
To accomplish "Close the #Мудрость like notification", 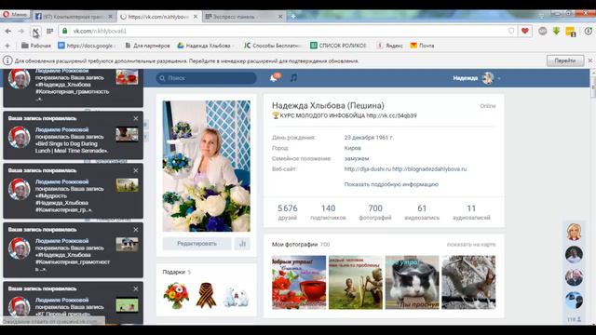I will 136,170.
